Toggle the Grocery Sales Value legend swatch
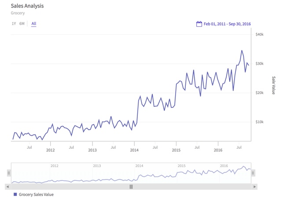Screen dimensions: 283x204 (x=15, y=194)
